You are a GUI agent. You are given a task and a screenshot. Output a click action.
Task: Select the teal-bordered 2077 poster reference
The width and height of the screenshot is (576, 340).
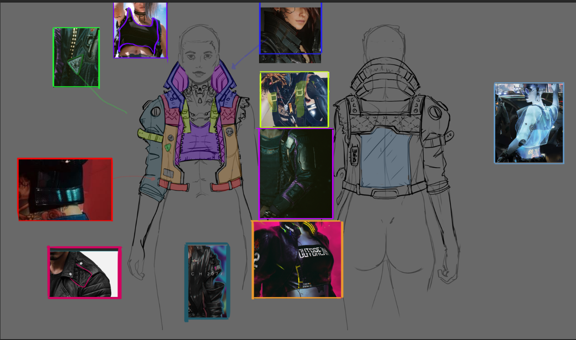[207, 282]
